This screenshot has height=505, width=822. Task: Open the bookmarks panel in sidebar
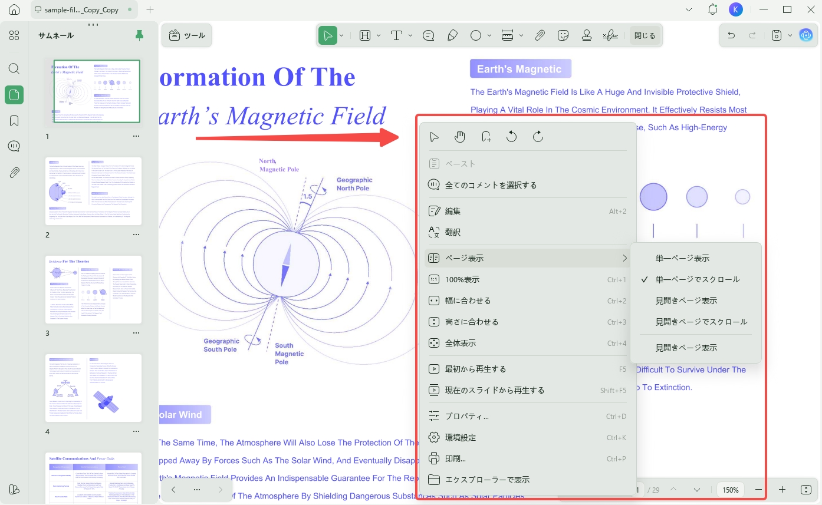click(x=14, y=121)
